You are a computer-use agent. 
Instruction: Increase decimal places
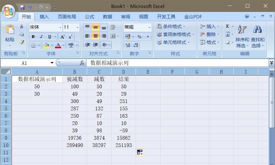pos(128,45)
